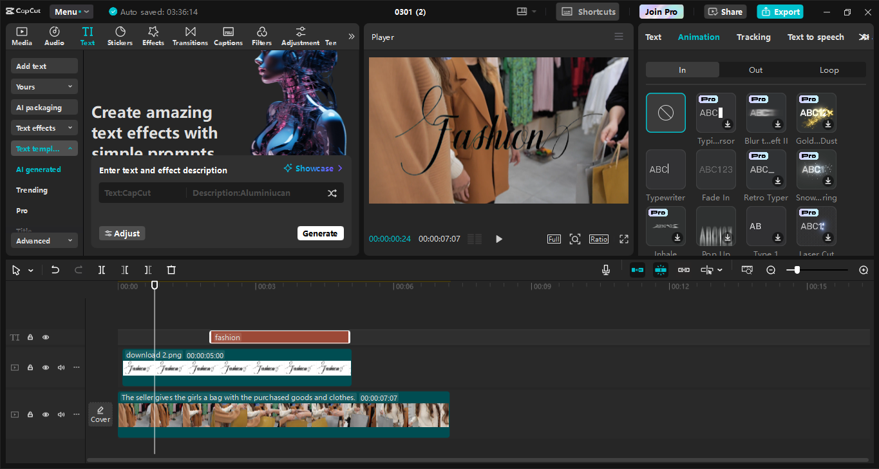The image size is (879, 469).
Task: Expand the Text effects category
Action: coord(44,128)
